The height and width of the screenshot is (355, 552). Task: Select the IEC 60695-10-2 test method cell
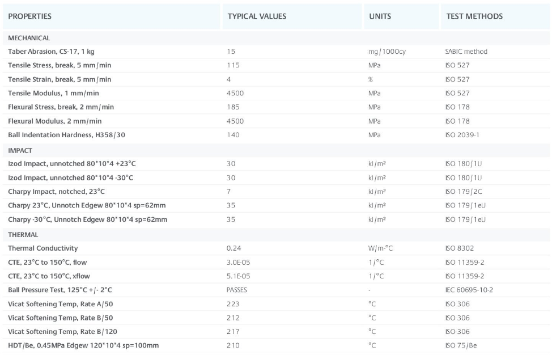[469, 290]
